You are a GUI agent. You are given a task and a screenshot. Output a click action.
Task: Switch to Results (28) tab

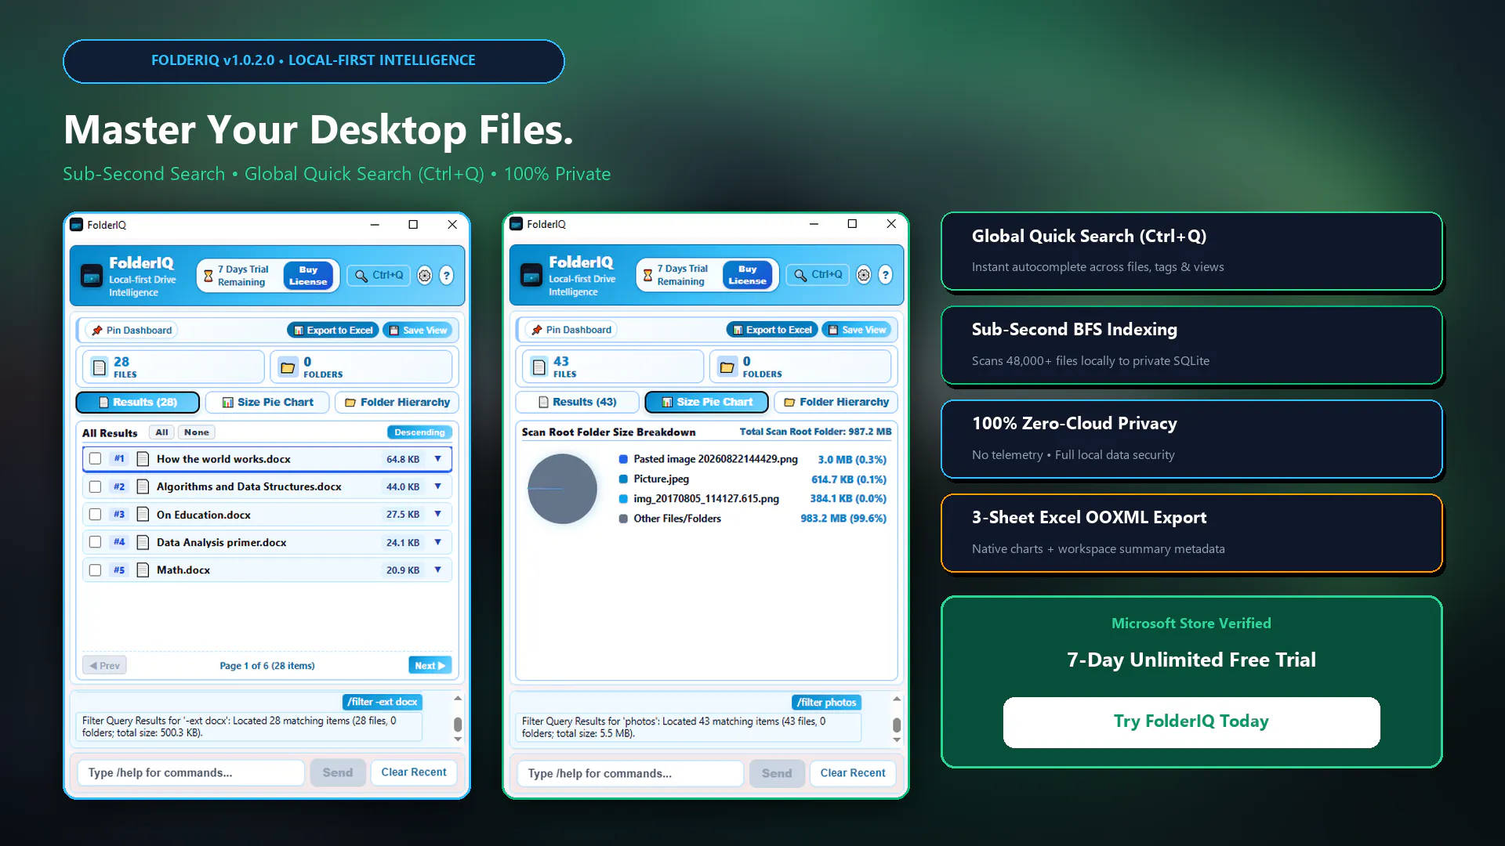click(x=138, y=403)
